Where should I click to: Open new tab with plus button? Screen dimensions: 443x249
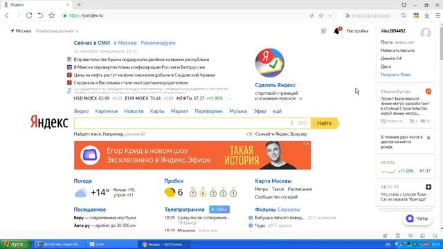coord(79,5)
